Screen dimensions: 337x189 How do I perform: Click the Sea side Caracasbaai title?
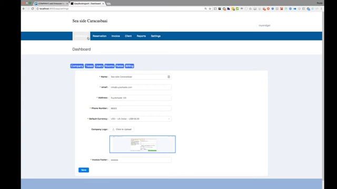point(90,21)
